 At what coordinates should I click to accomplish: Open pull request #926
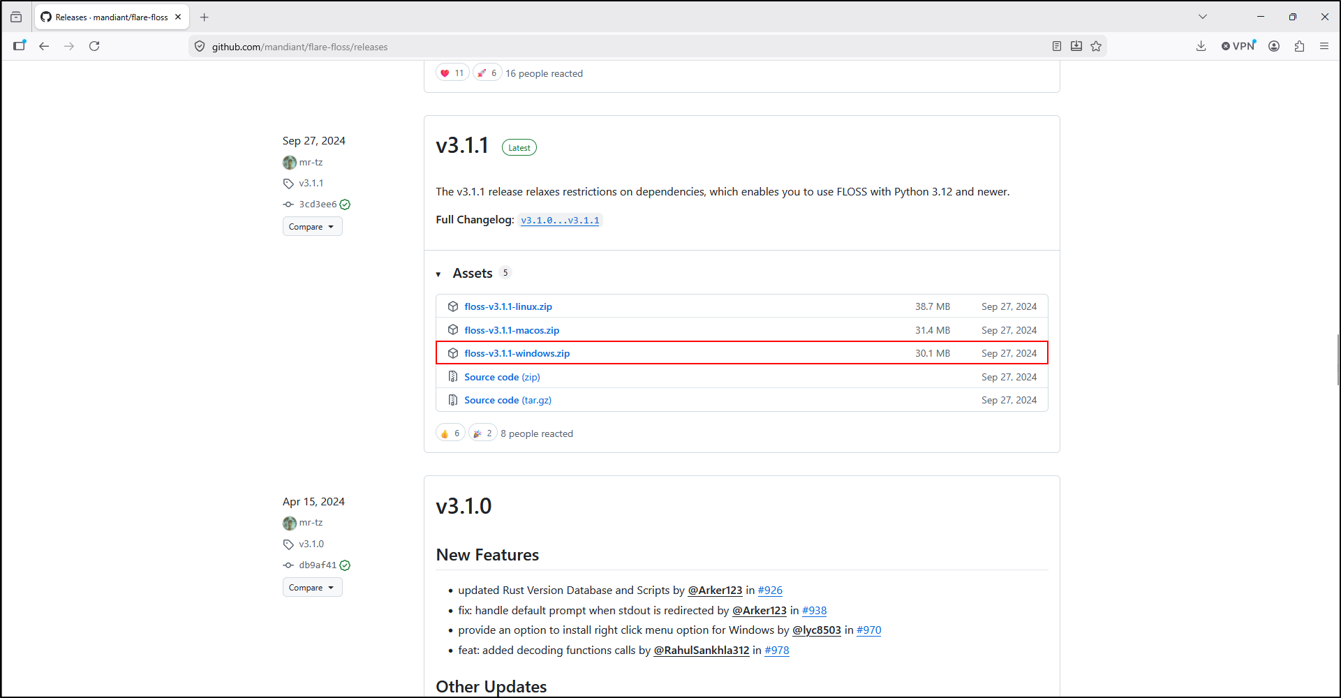pos(770,591)
